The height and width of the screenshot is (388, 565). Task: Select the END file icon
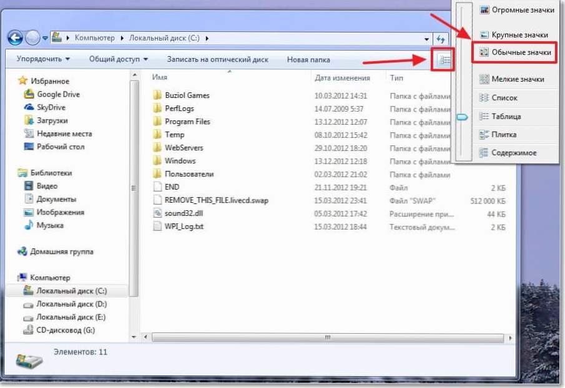click(x=157, y=187)
